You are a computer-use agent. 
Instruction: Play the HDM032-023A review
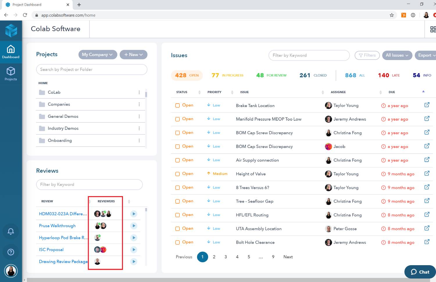click(134, 214)
